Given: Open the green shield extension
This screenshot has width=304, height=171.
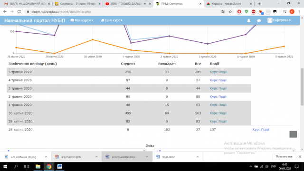Looking at the screenshot, I should (247, 11).
